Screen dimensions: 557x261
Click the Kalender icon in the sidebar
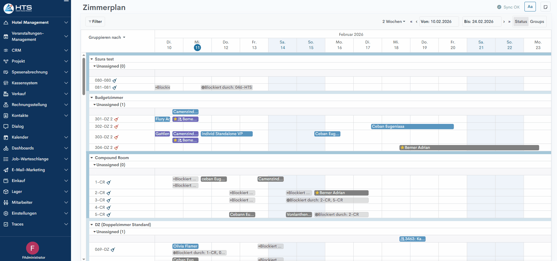pyautogui.click(x=6, y=137)
